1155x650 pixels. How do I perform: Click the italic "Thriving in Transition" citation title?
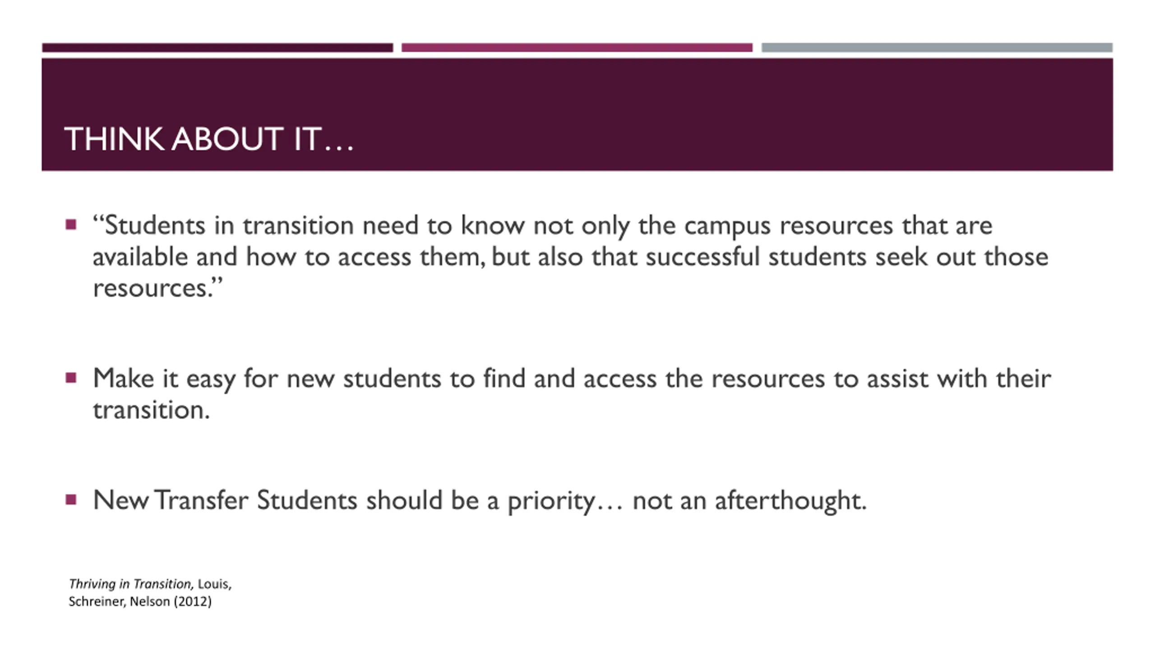point(131,584)
